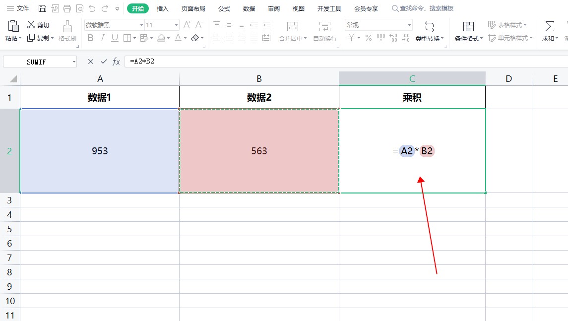Click the Sum (求和) sigma icon
The image size is (568, 321).
click(x=550, y=26)
